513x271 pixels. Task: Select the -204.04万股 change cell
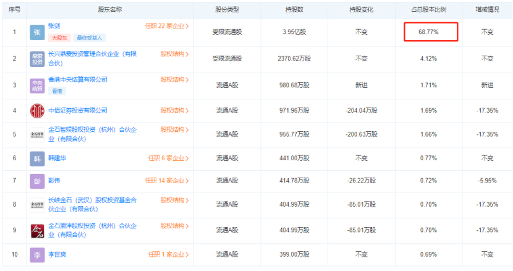[x=361, y=110]
